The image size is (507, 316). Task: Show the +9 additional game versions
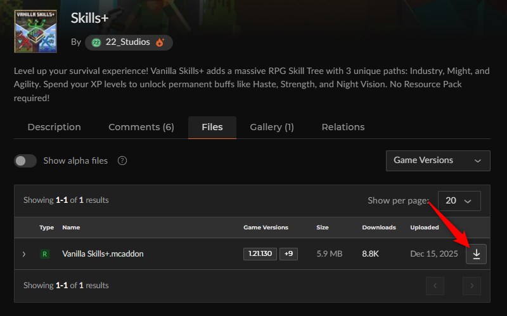tap(288, 254)
